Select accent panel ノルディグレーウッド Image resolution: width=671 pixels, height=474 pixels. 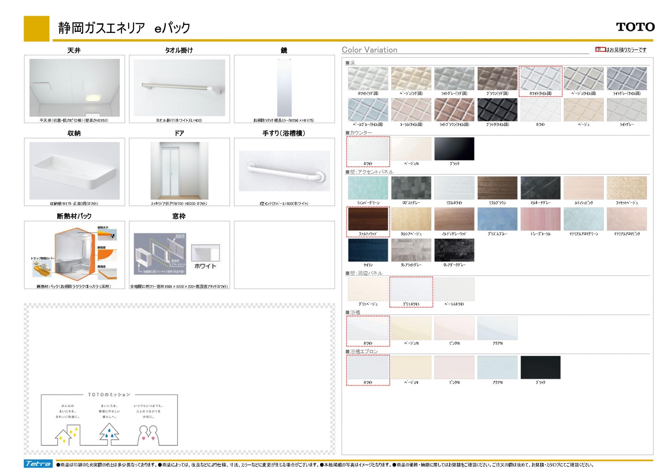[x=454, y=219]
